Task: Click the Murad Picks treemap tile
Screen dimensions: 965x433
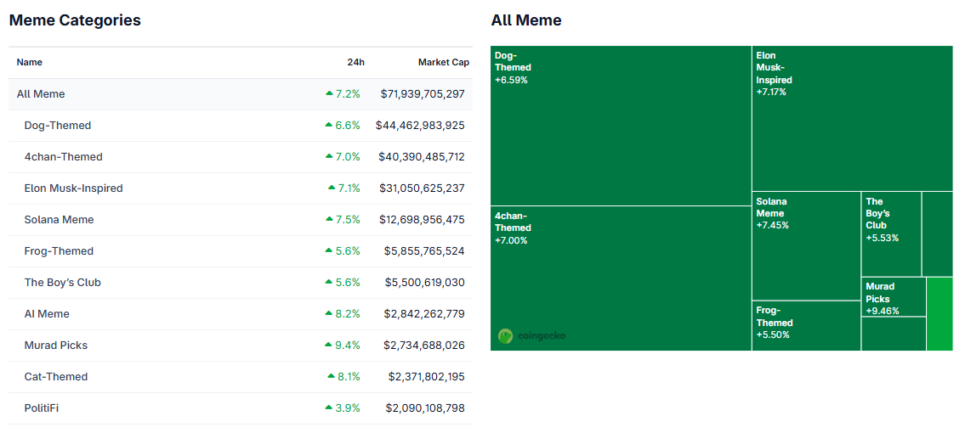Action: click(894, 296)
